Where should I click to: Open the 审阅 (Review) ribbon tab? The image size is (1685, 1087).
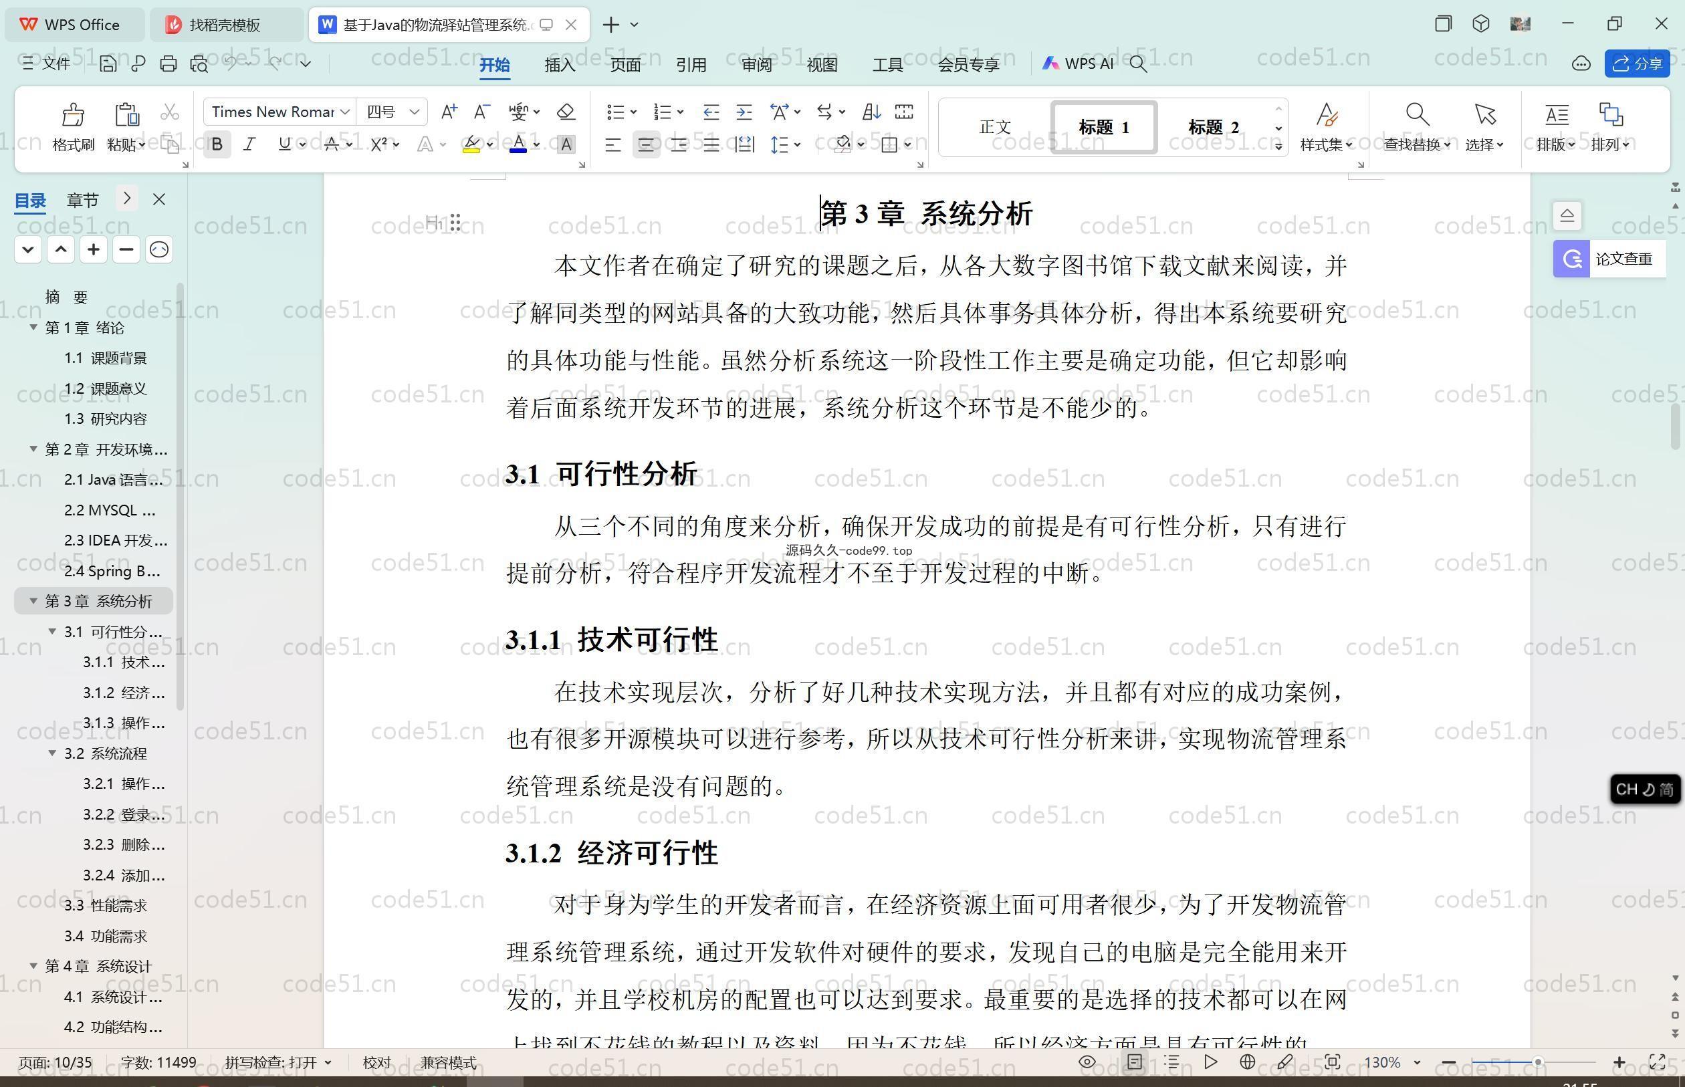(757, 65)
